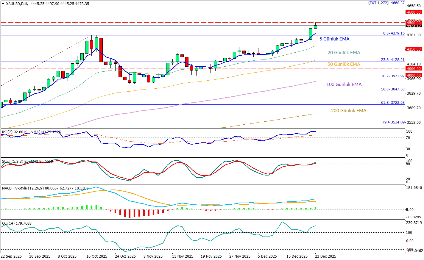Click the Fibonacci 61.8- 3722.03 level label

[x=393, y=102]
